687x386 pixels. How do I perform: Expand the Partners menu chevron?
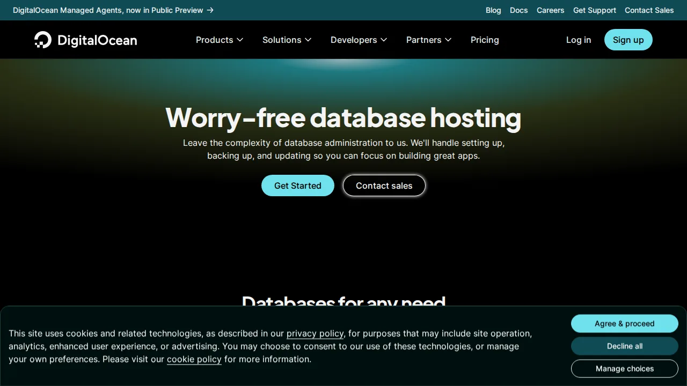click(448, 40)
